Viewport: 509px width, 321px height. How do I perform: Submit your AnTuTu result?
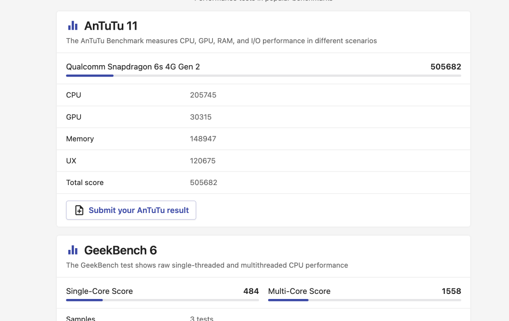pyautogui.click(x=131, y=210)
